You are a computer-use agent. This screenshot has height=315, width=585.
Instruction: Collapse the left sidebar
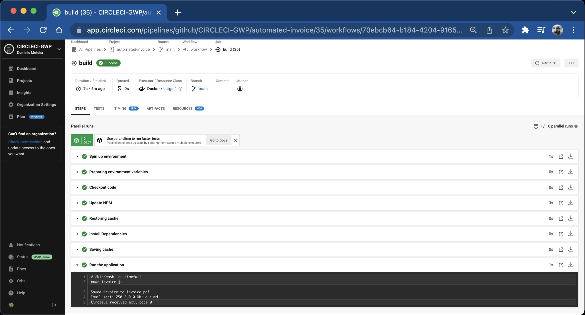pyautogui.click(x=54, y=305)
